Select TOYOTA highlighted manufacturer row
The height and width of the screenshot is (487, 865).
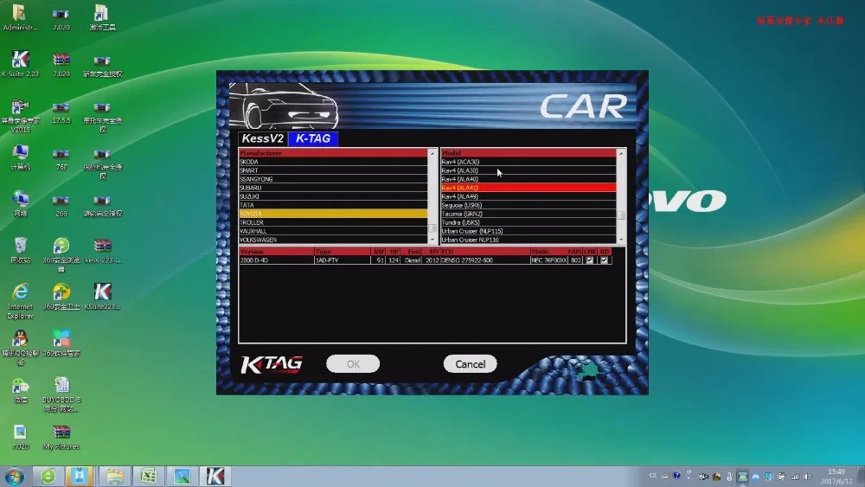(x=333, y=214)
